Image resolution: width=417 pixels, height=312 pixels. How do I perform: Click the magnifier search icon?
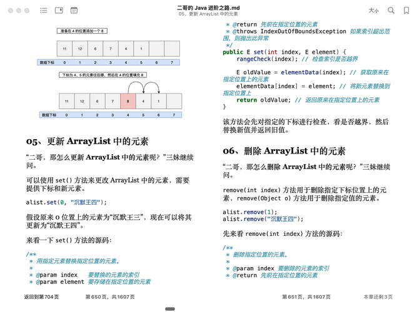(391, 11)
